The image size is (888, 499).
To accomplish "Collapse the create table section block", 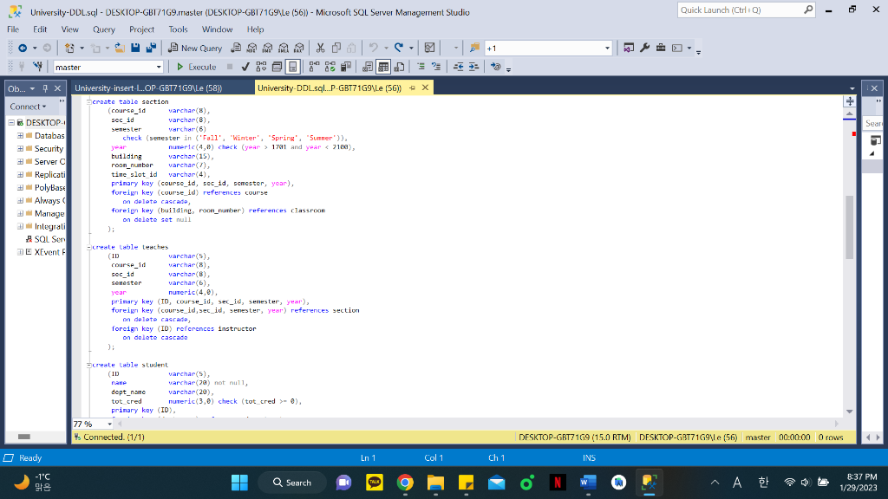I will click(89, 102).
